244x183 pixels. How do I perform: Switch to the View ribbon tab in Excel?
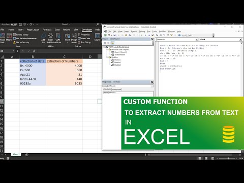pyautogui.click(x=76, y=29)
